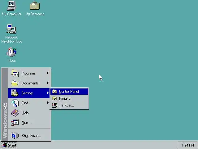Click the Network Neighborhood label text
Image resolution: width=198 pixels, height=149 pixels.
pos(12,39)
